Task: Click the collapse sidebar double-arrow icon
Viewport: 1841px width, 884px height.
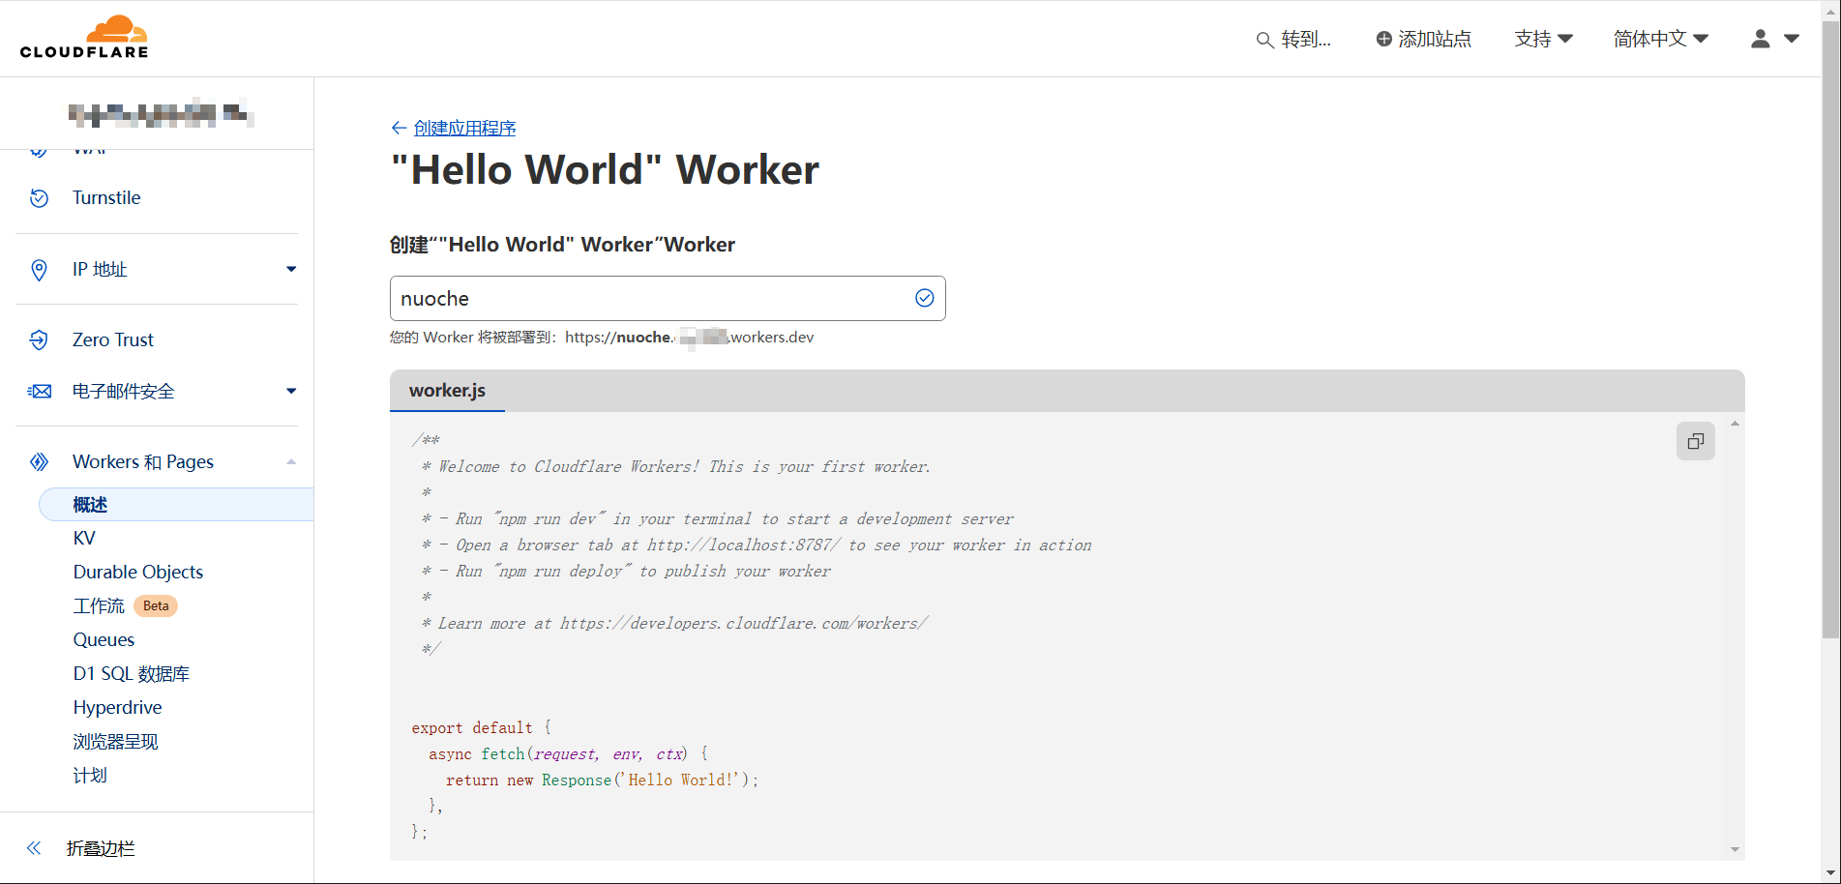Action: click(x=34, y=848)
